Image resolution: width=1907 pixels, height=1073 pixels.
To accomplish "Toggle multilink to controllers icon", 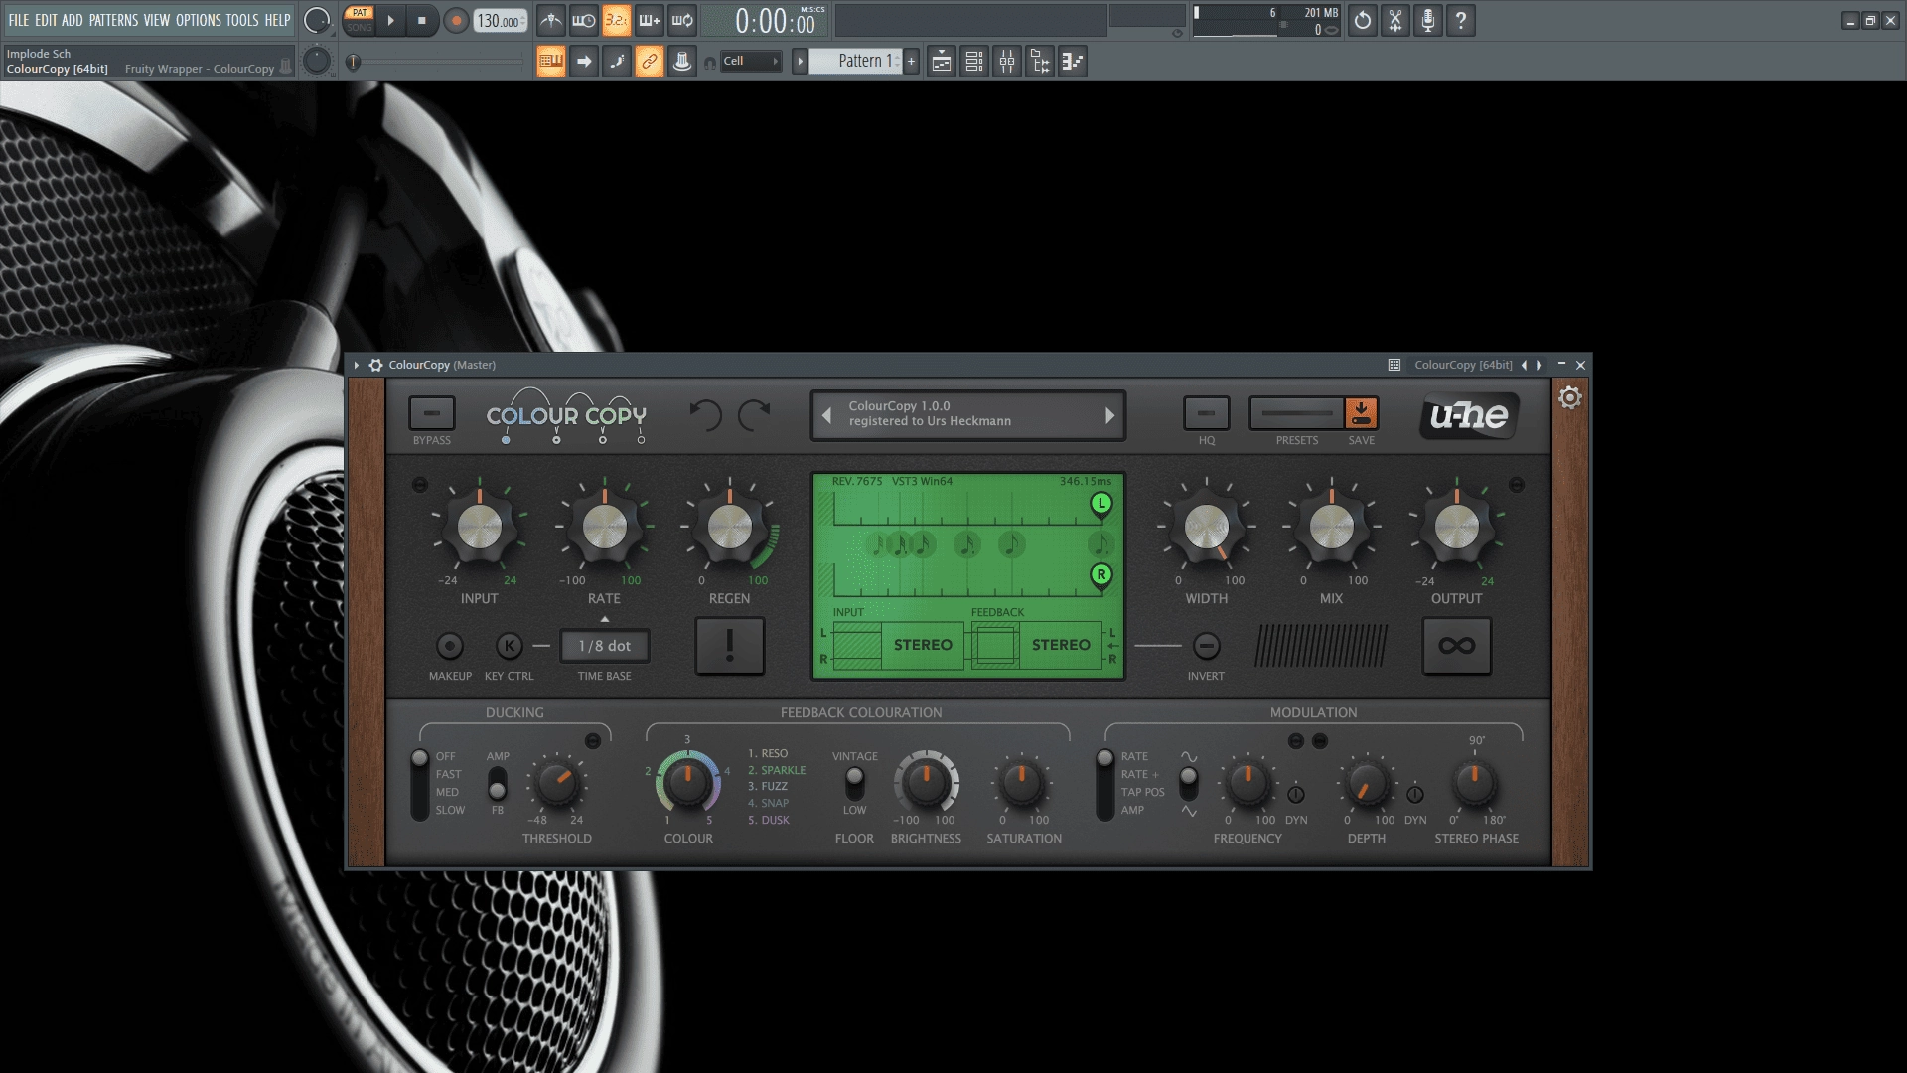I will click(650, 62).
